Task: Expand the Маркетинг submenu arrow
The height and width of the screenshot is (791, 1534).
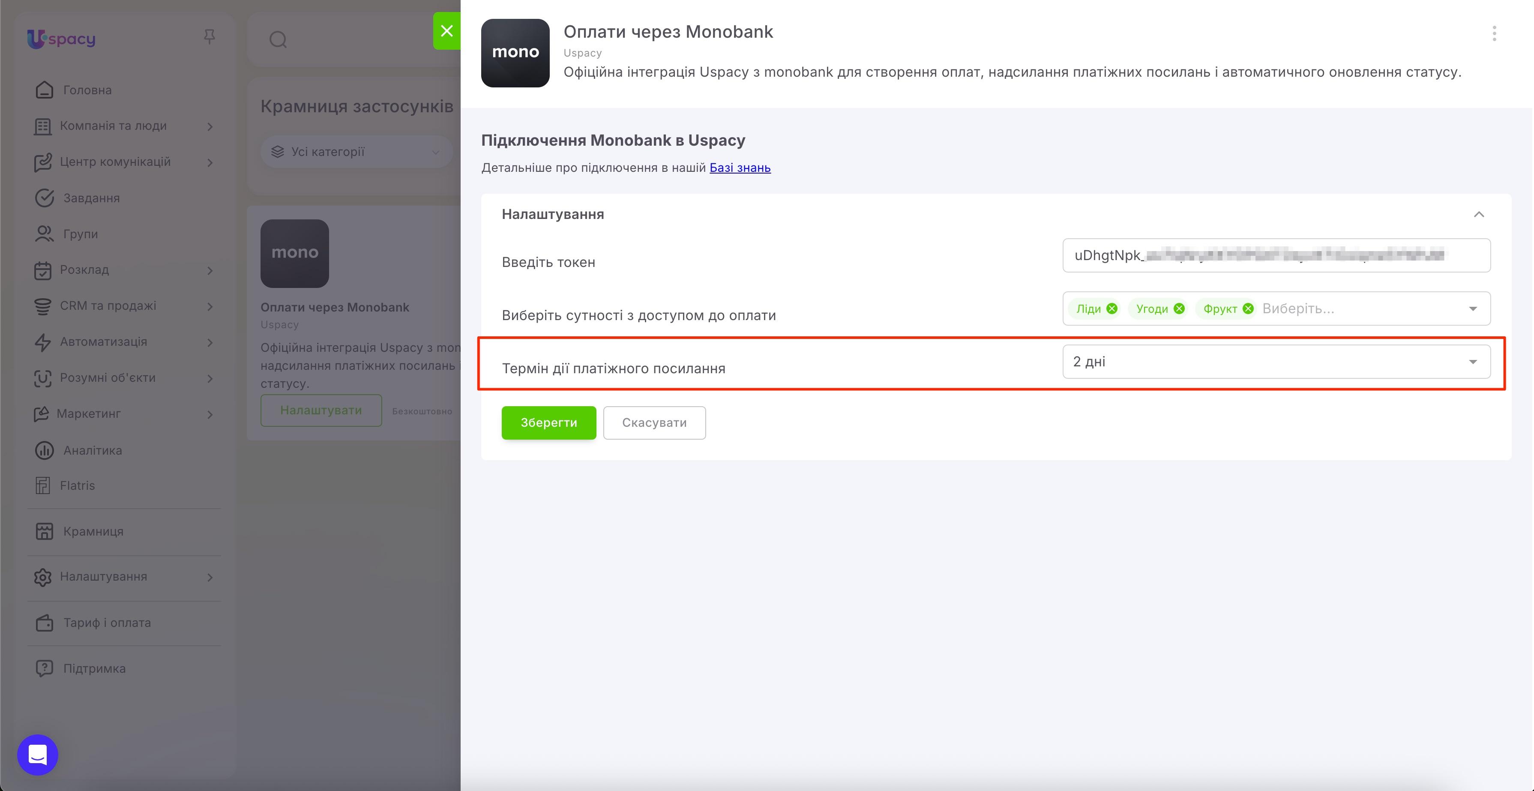Action: pos(210,414)
